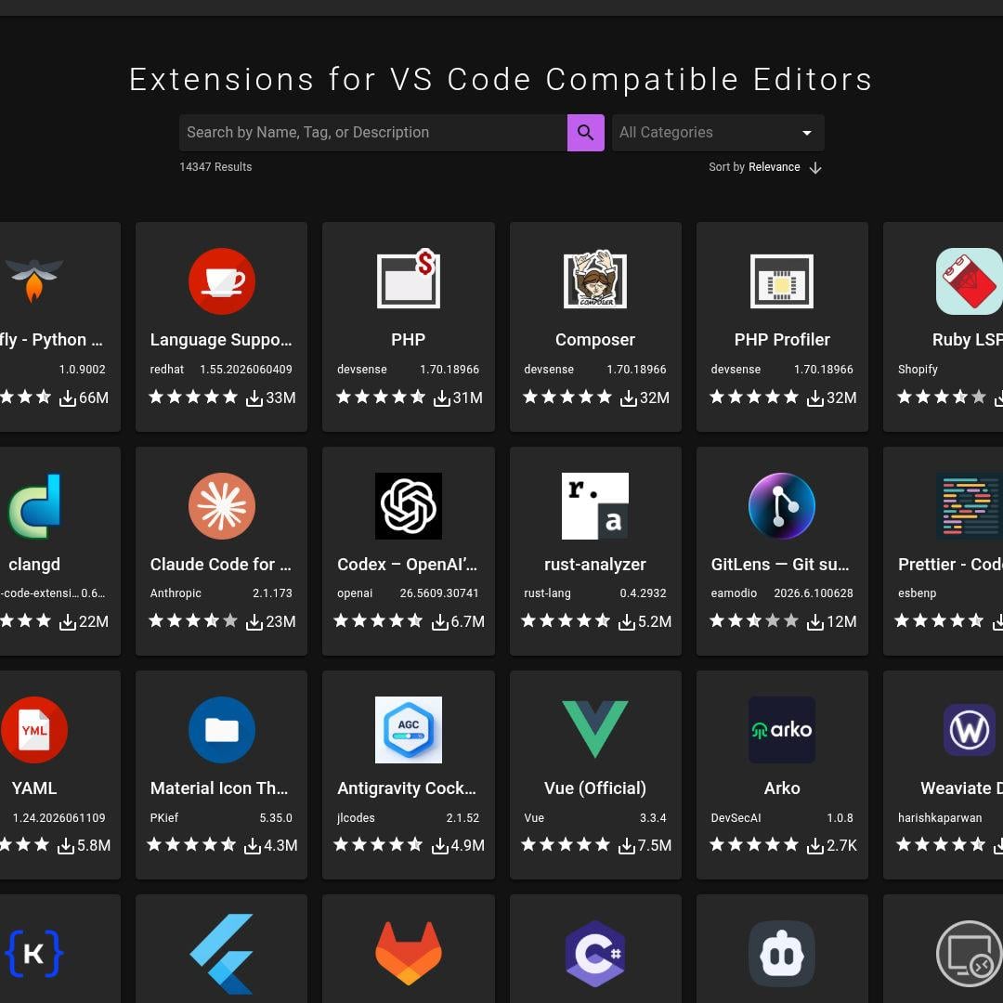The width and height of the screenshot is (1003, 1003).
Task: Click the star rating on GitLens card
Action: click(754, 620)
